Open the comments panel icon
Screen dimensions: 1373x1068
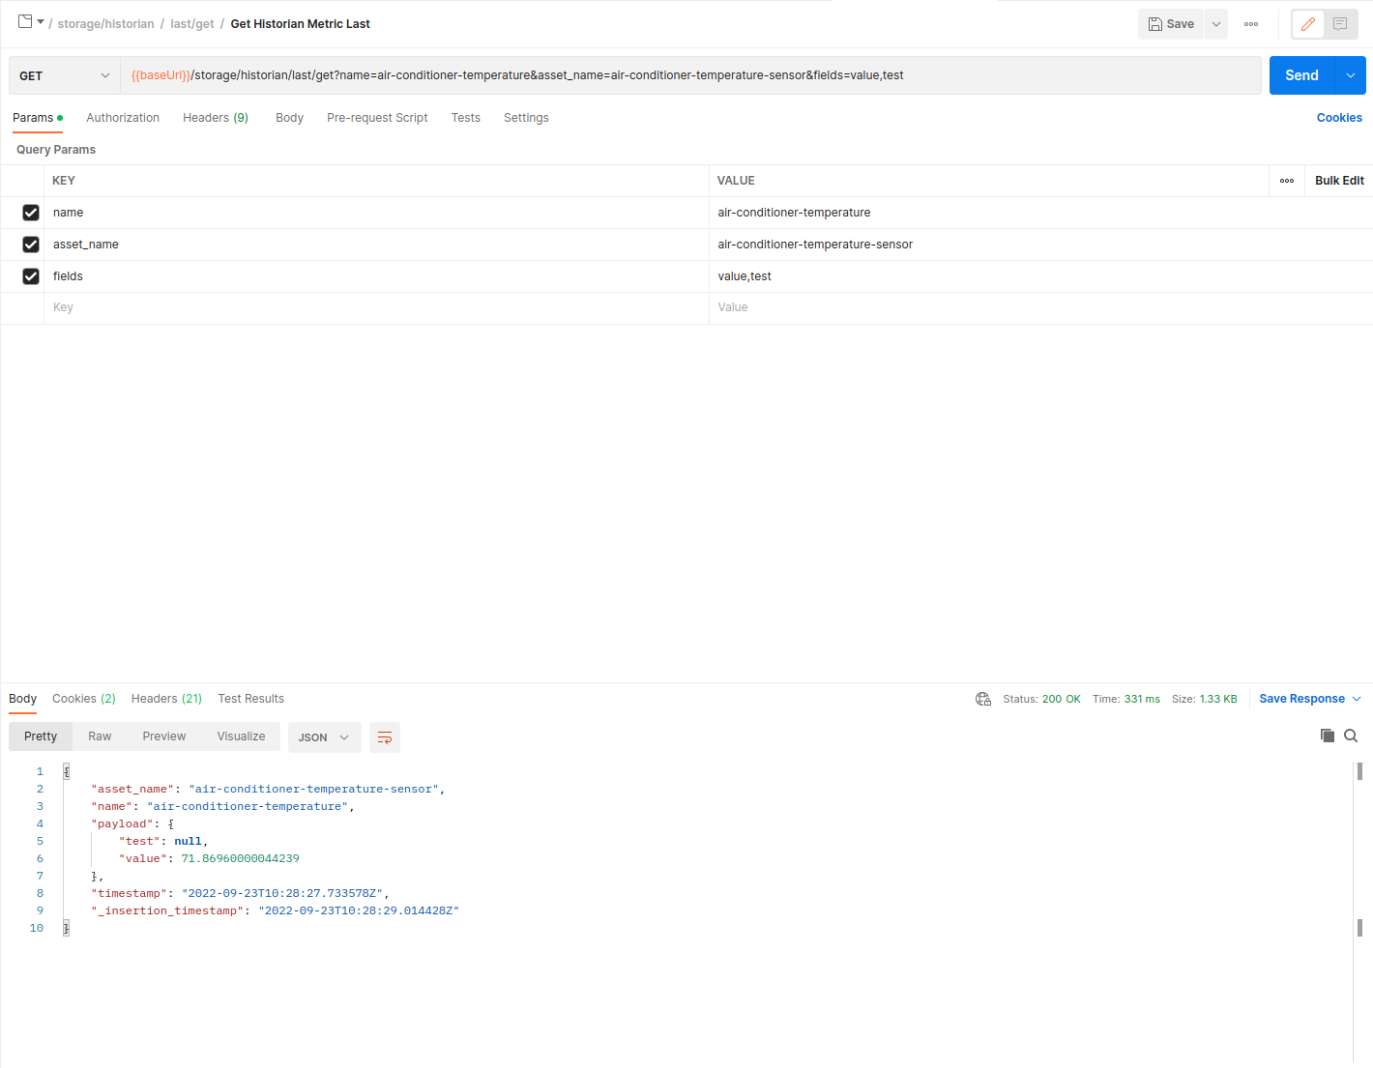pos(1340,24)
